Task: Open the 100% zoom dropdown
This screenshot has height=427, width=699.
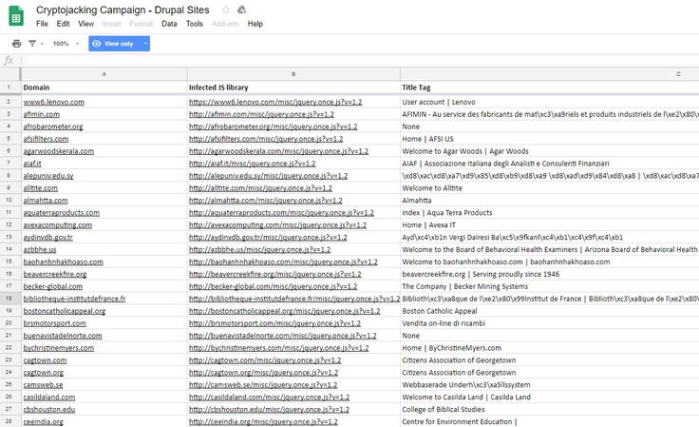Action: point(66,44)
